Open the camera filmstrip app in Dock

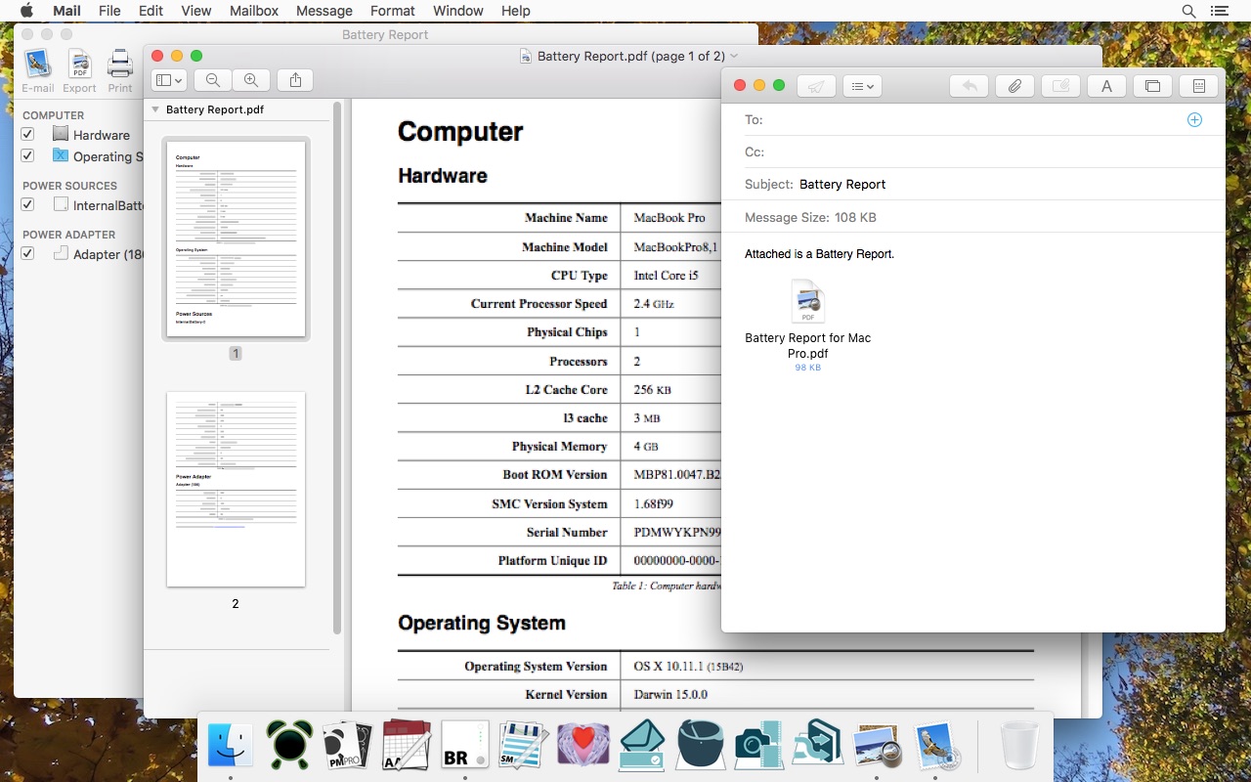pyautogui.click(x=759, y=746)
